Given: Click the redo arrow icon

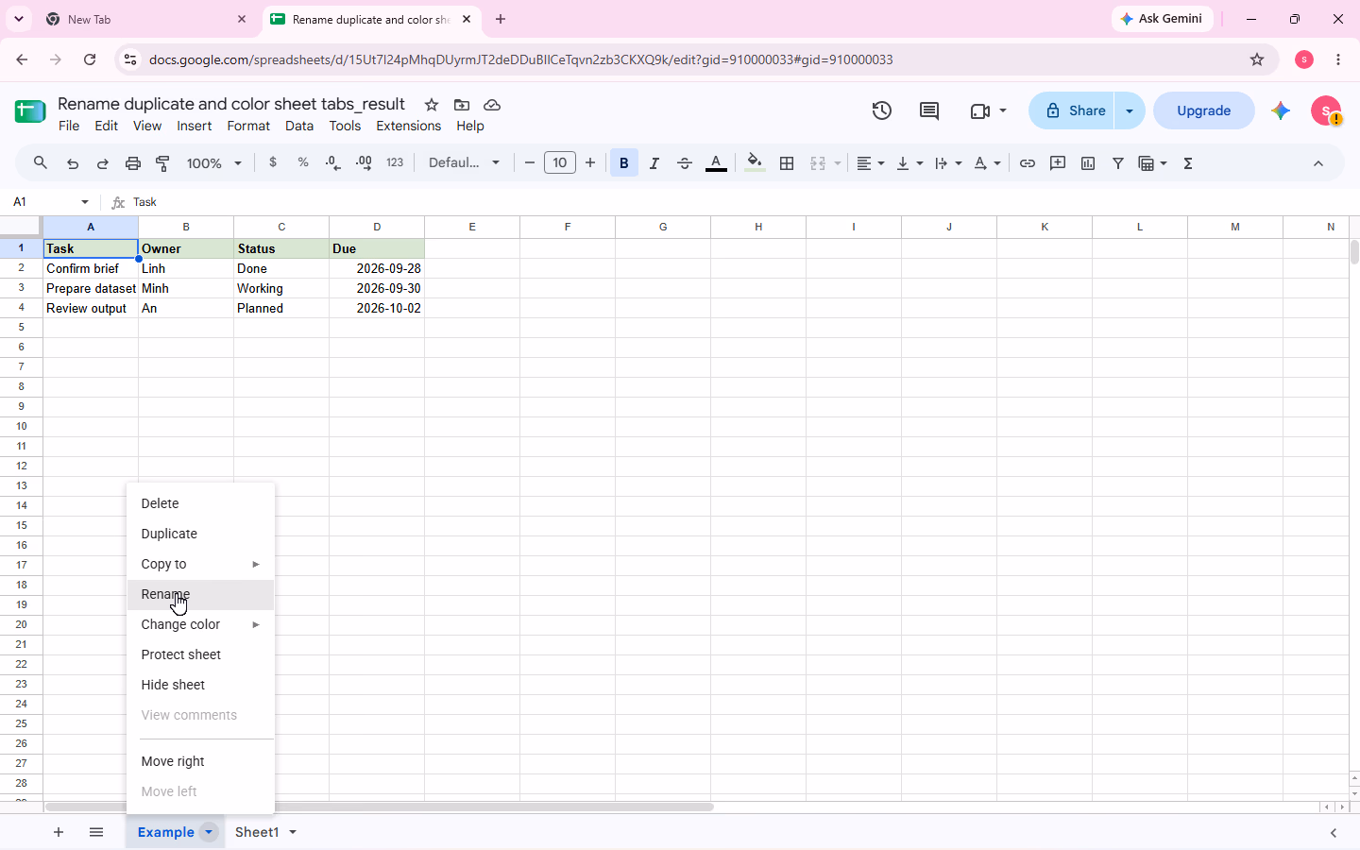Looking at the screenshot, I should tap(103, 163).
